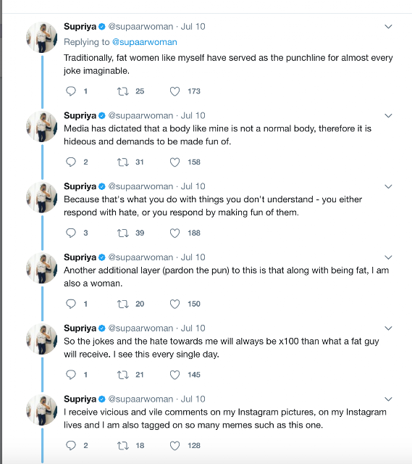Screen dimensions: 412x464
Task: Reply to the 'Media has dictated' tweet
Action: (71, 162)
